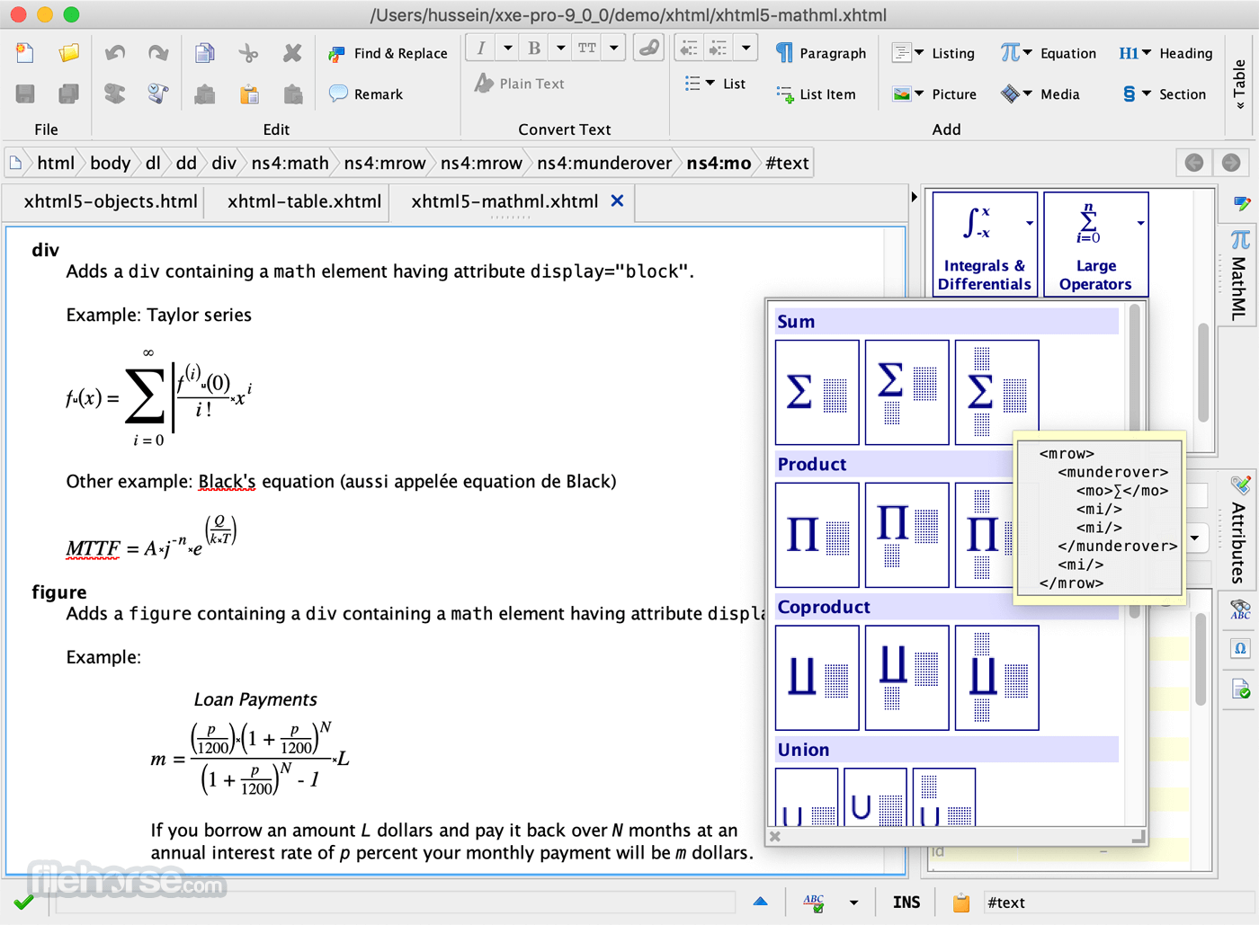Click the Save floppy disk icon
This screenshot has height=925, width=1259.
tap(25, 93)
